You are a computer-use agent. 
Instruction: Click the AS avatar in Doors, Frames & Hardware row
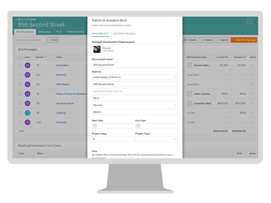(27, 94)
